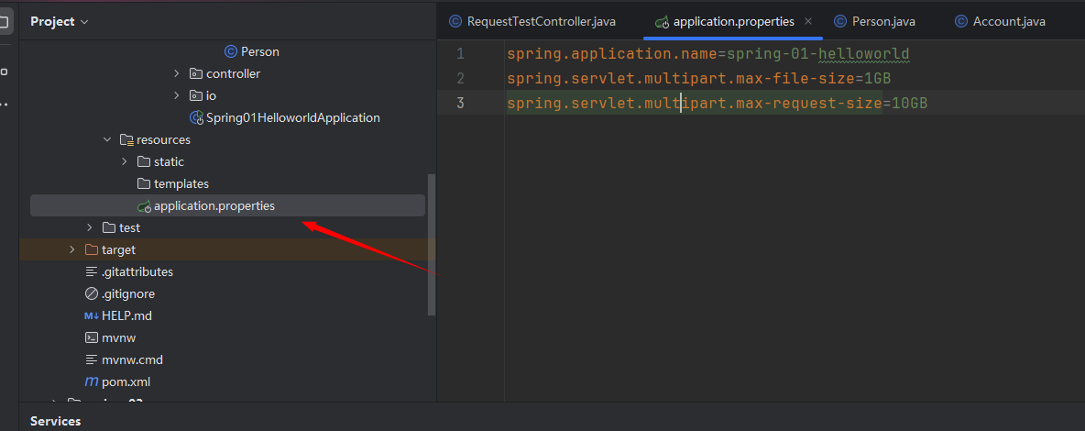Expand the io package
1085x431 pixels.
(177, 95)
